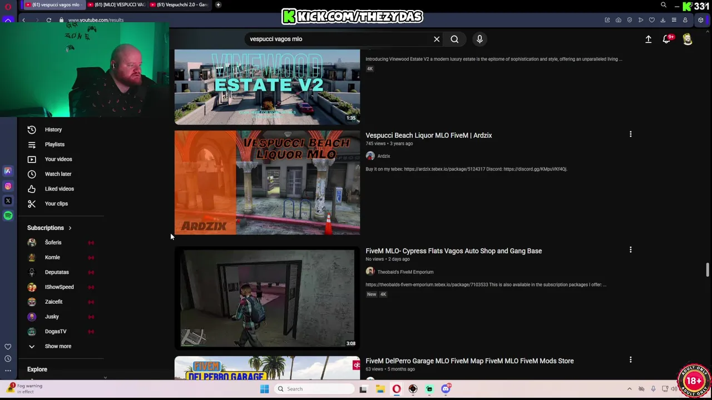Screen dimensions: 712x400
Task: Open Opera snapshot camera icon
Action: tap(619, 20)
